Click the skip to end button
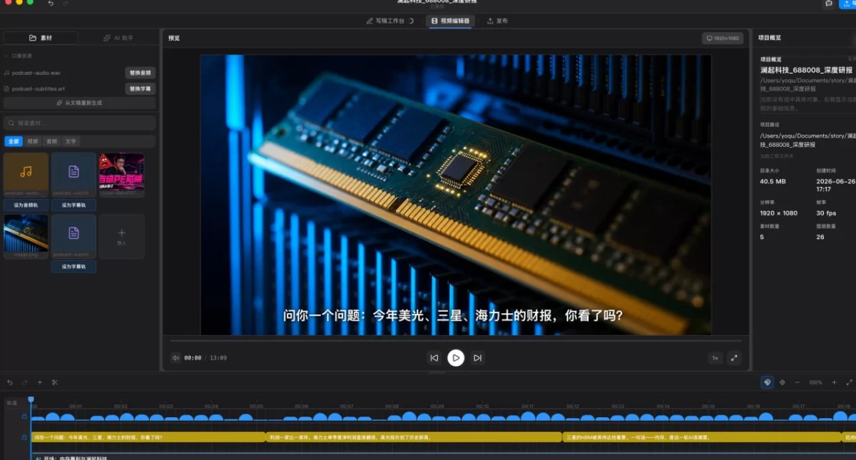The image size is (856, 460). (x=478, y=358)
